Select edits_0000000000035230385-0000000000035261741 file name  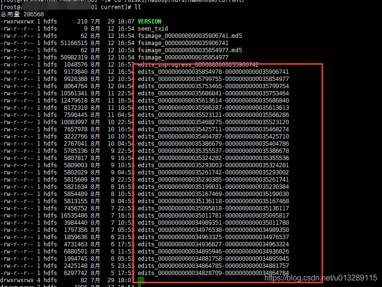pos(214,180)
